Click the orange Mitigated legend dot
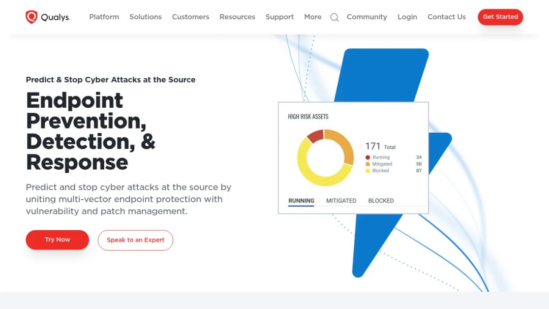This screenshot has height=309, width=549. pos(368,164)
